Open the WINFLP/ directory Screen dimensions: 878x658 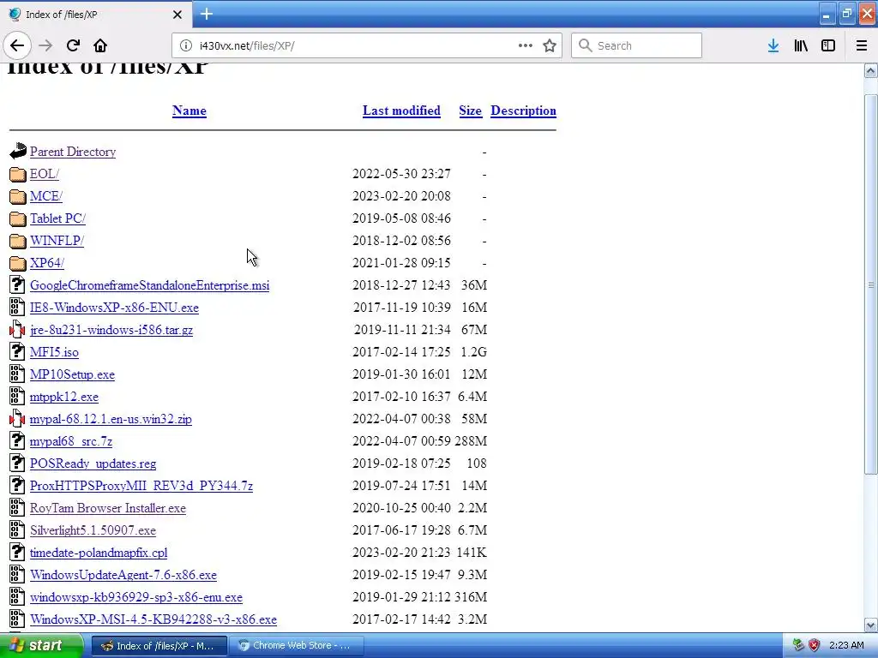point(57,241)
